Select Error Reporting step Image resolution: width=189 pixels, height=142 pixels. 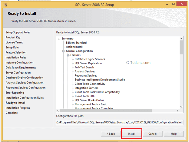point(15,93)
